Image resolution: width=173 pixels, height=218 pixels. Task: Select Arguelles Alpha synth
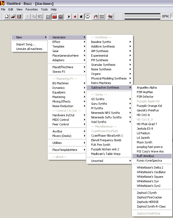point(152,88)
